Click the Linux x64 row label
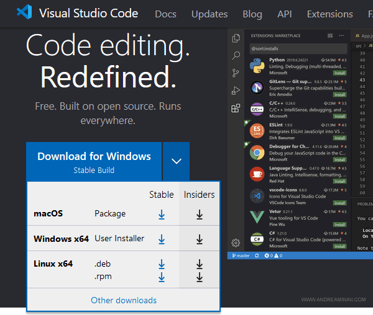The width and height of the screenshot is (373, 315). 53,264
